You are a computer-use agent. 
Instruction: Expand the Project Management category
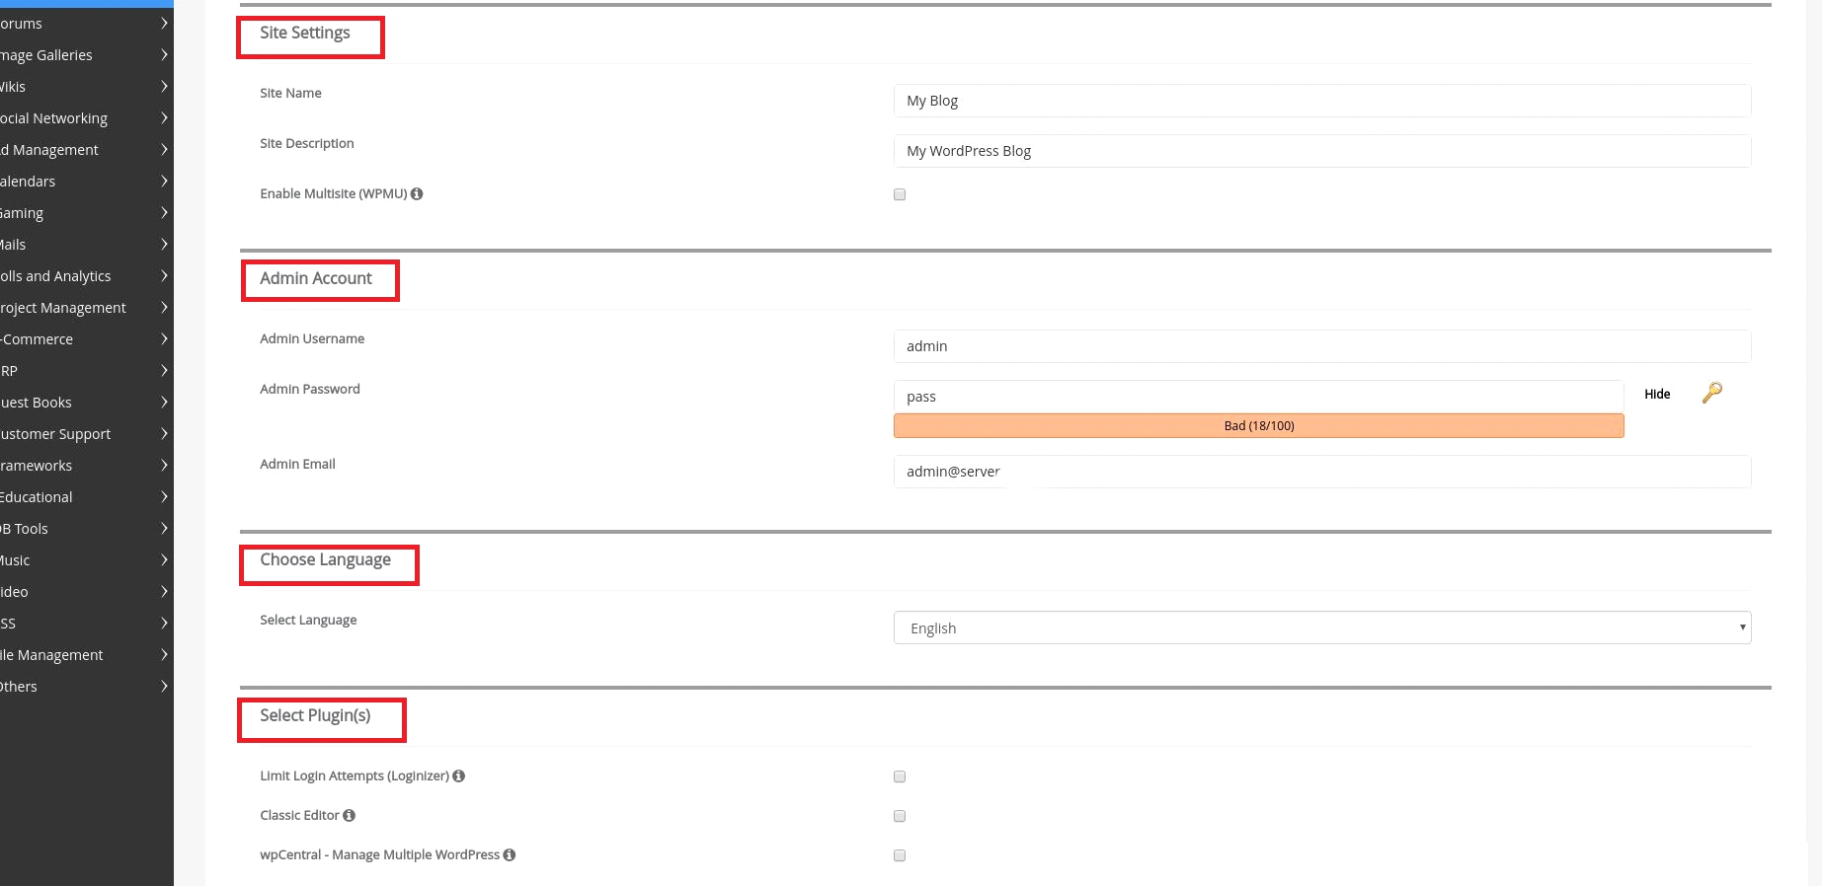84,308
